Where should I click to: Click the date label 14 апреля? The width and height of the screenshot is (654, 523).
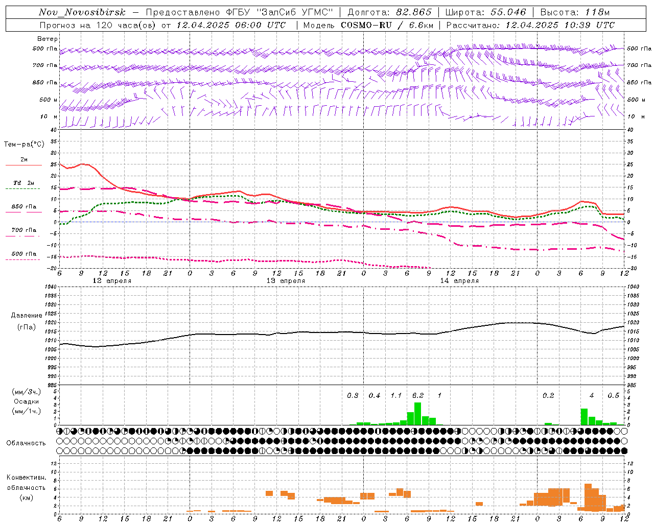(x=459, y=281)
